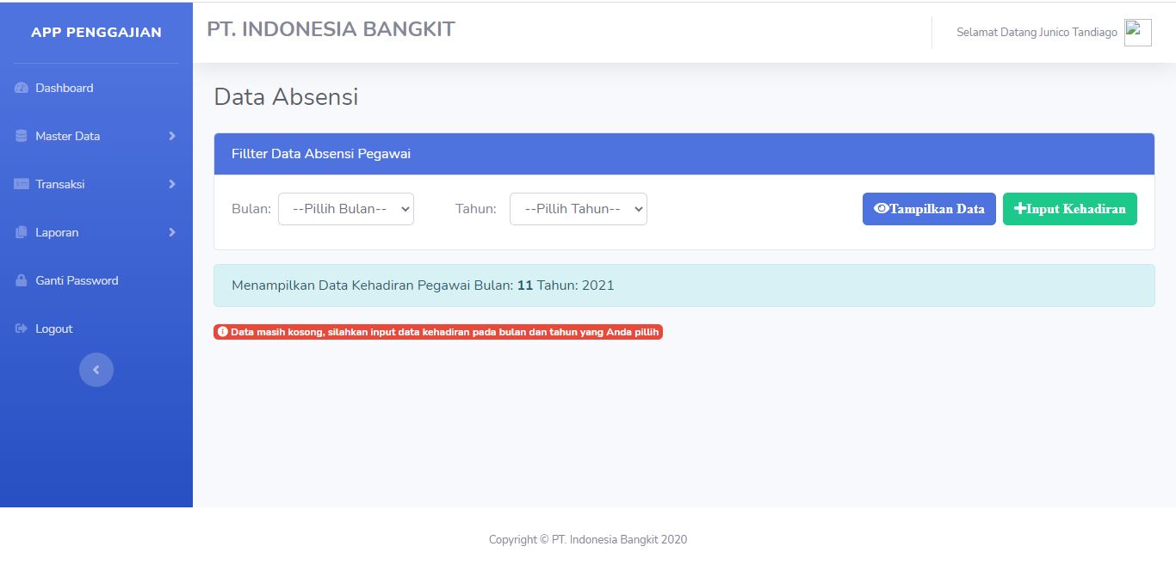The height and width of the screenshot is (571, 1176).
Task: Open Transaksi via its sidebar icon
Action: pos(20,183)
